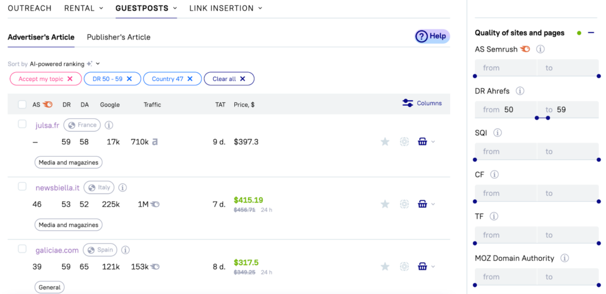Click the info icon beside julsa.fr France tag
This screenshot has width=606, height=294.
(x=109, y=125)
